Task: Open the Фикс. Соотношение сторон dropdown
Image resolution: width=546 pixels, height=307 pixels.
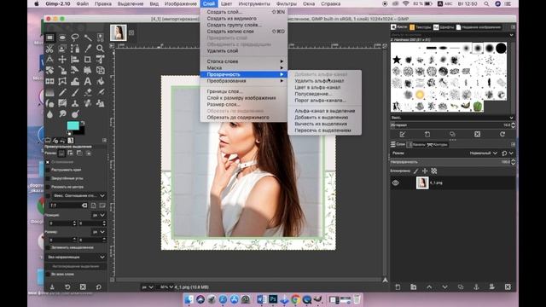Action: (78, 195)
